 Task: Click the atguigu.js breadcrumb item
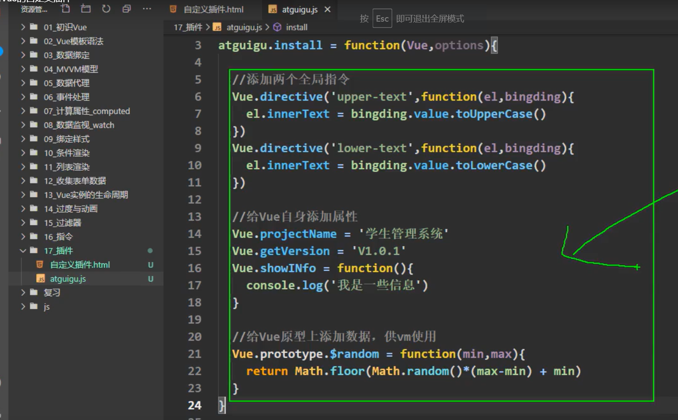[x=244, y=27]
